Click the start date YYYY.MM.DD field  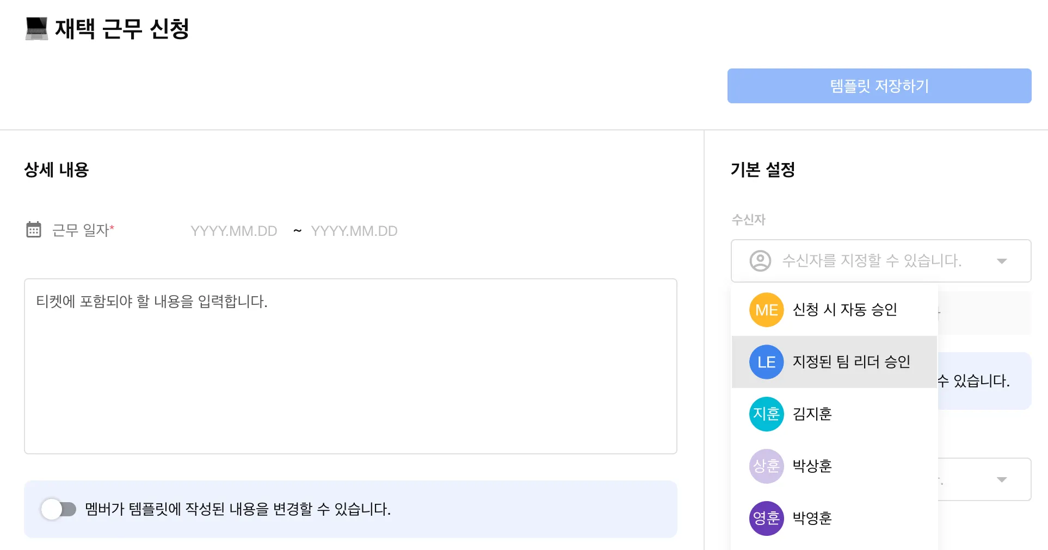[234, 231]
